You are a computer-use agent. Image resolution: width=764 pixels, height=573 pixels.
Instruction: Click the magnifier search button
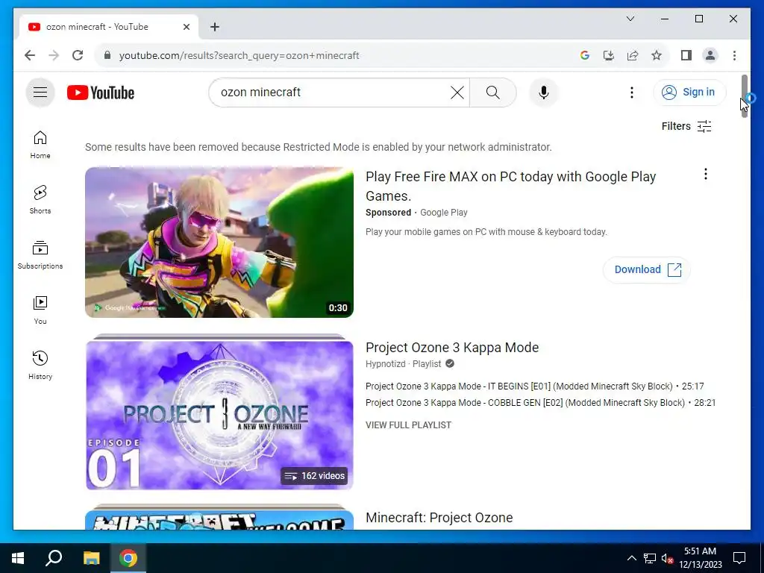pyautogui.click(x=492, y=93)
